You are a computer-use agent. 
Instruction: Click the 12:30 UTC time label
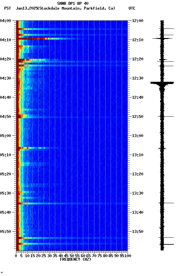138,78
